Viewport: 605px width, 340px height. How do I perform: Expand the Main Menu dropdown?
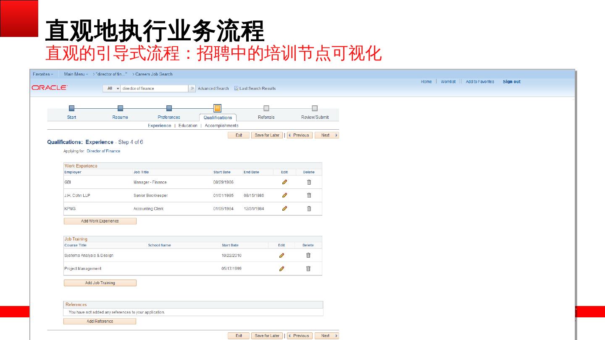(76, 74)
